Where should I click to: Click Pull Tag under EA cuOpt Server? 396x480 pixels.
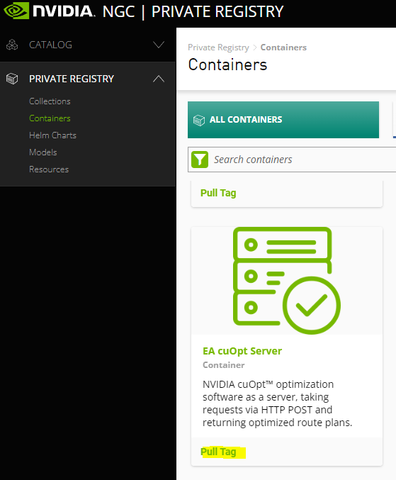point(218,452)
